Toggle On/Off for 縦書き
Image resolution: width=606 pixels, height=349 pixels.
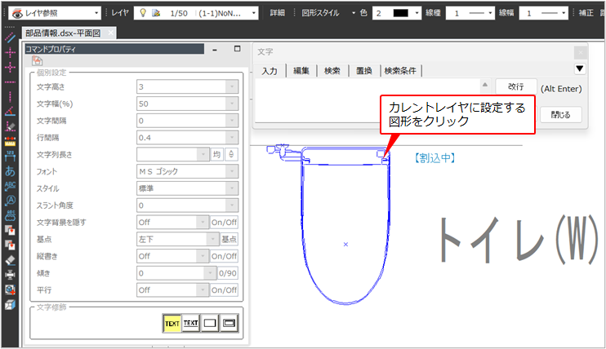[224, 256]
